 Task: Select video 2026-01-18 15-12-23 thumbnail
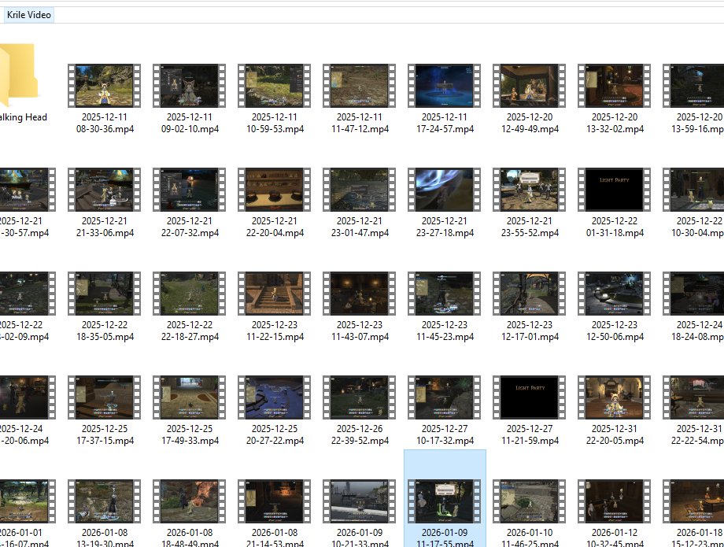[x=693, y=501]
